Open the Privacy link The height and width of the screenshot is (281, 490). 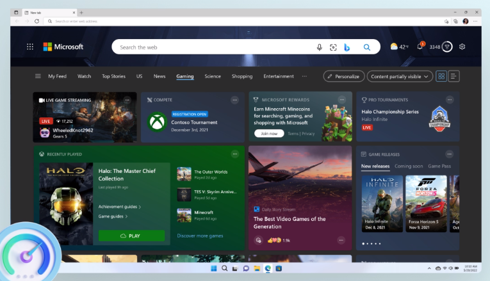tap(308, 134)
